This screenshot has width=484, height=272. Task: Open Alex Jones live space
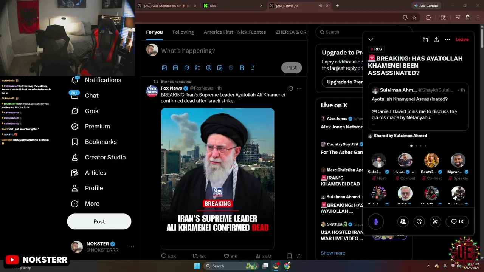click(342, 123)
